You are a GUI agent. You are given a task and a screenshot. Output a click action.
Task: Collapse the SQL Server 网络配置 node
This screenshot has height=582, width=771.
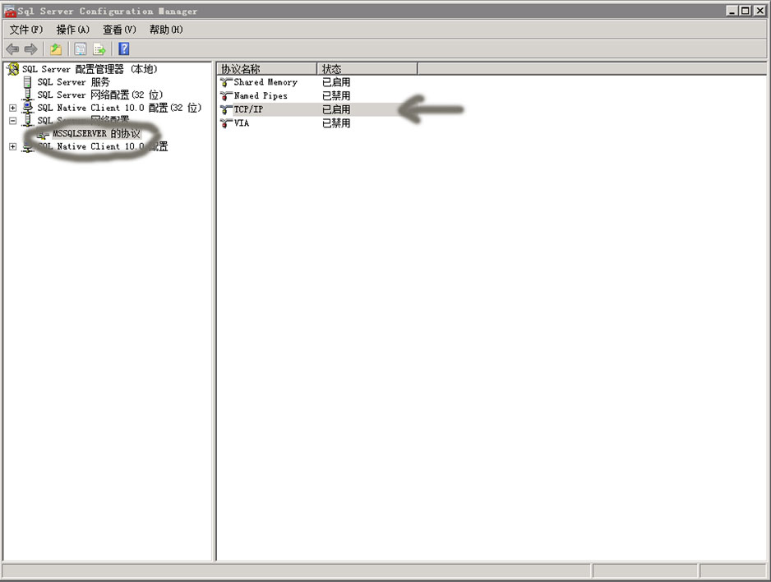pyautogui.click(x=12, y=120)
